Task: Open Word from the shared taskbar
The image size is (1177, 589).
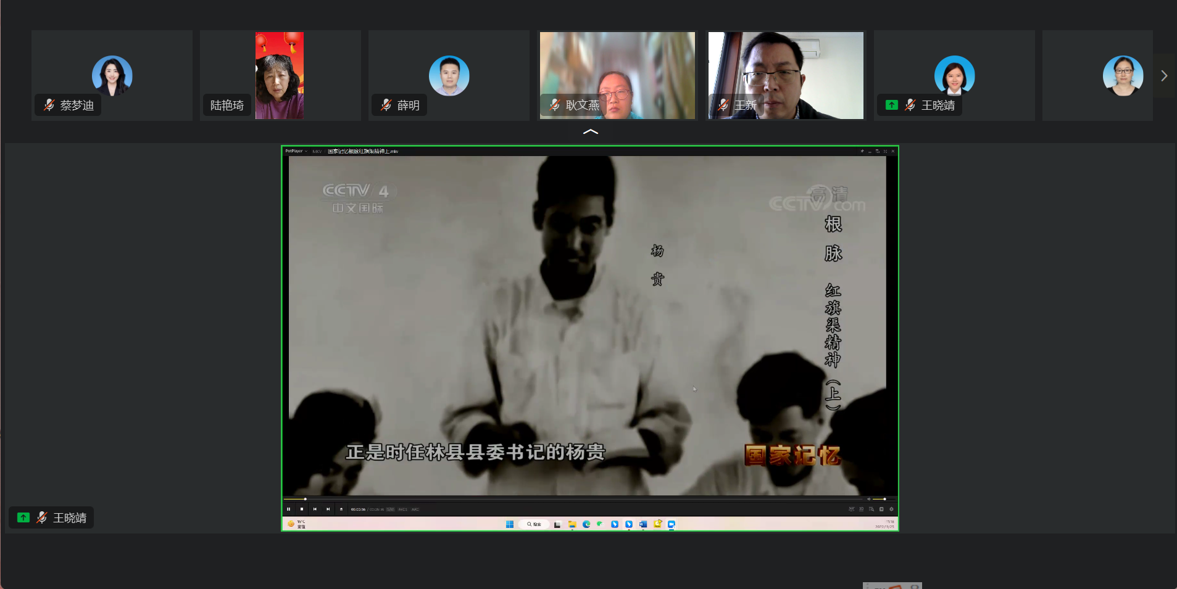Action: coord(643,524)
